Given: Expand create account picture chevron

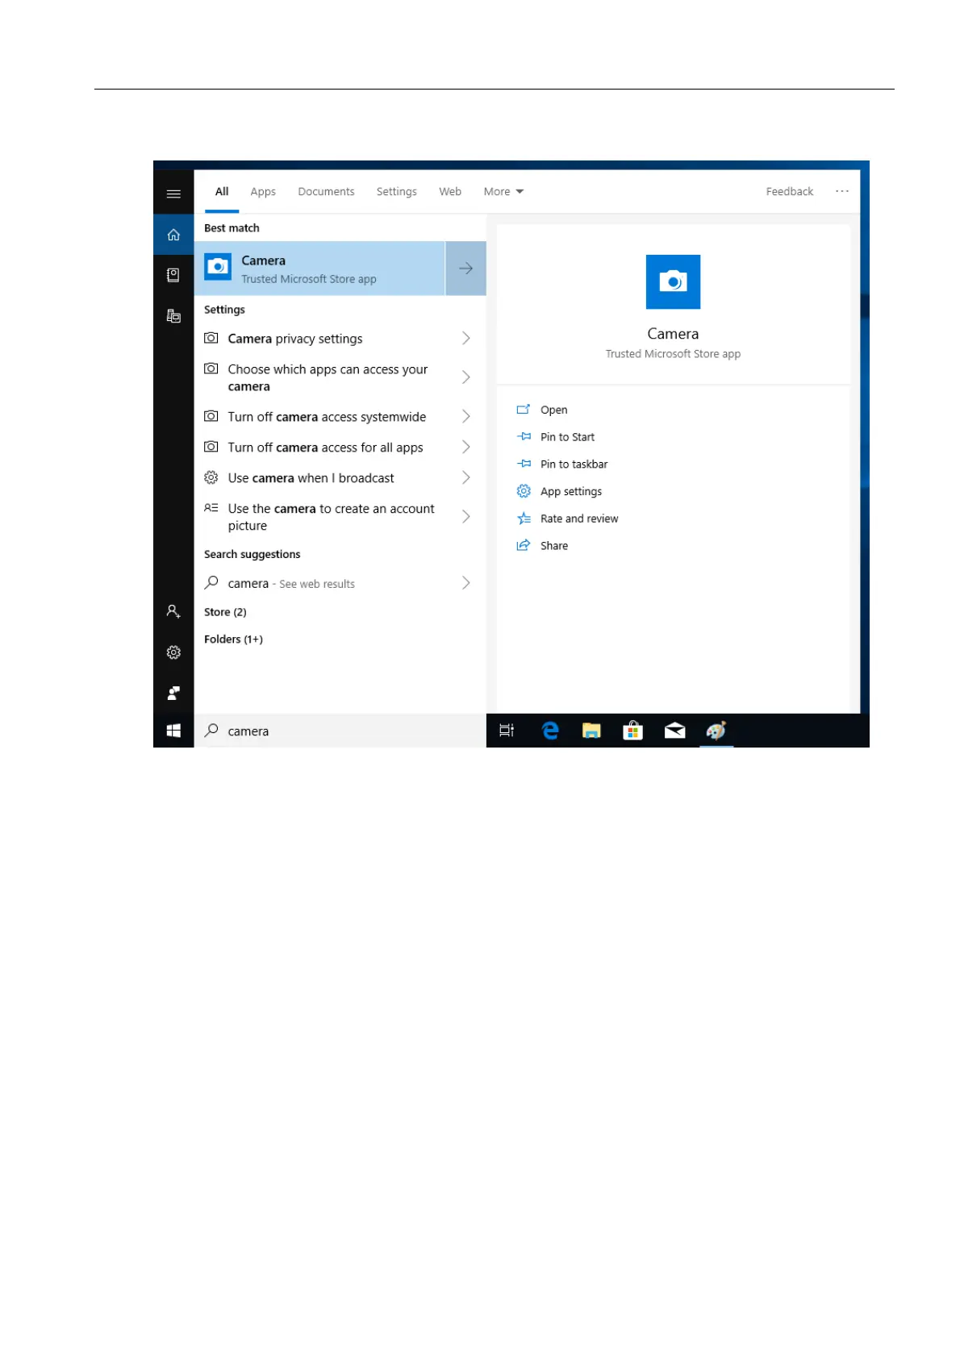Looking at the screenshot, I should 465,516.
